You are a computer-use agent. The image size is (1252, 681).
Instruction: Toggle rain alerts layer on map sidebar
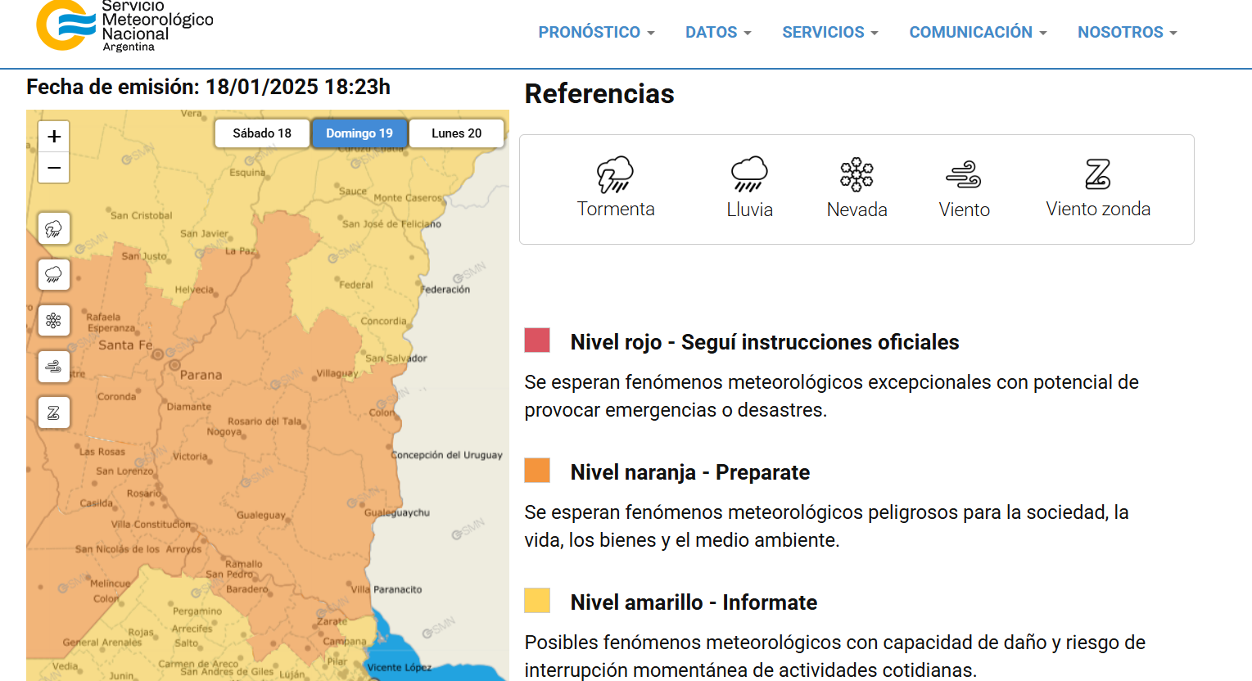pos(54,275)
